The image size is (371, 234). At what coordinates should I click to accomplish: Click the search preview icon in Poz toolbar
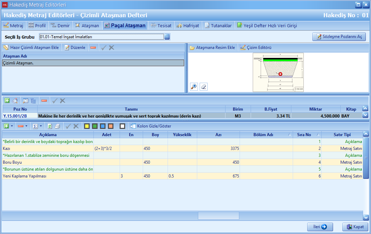click(x=26, y=101)
